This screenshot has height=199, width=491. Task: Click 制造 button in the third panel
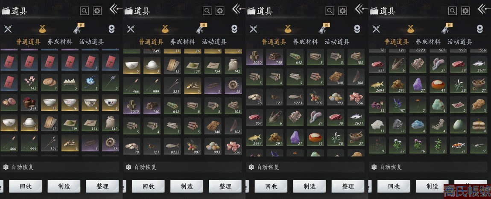pos(310,187)
